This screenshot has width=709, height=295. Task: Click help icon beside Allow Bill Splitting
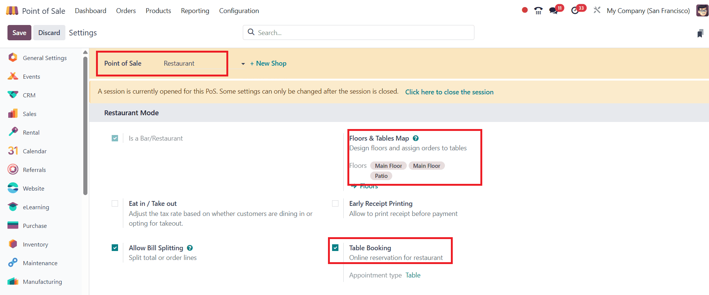click(190, 248)
